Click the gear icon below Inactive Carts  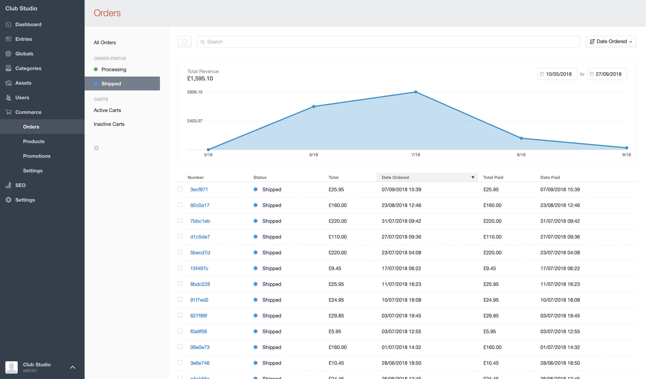click(96, 148)
